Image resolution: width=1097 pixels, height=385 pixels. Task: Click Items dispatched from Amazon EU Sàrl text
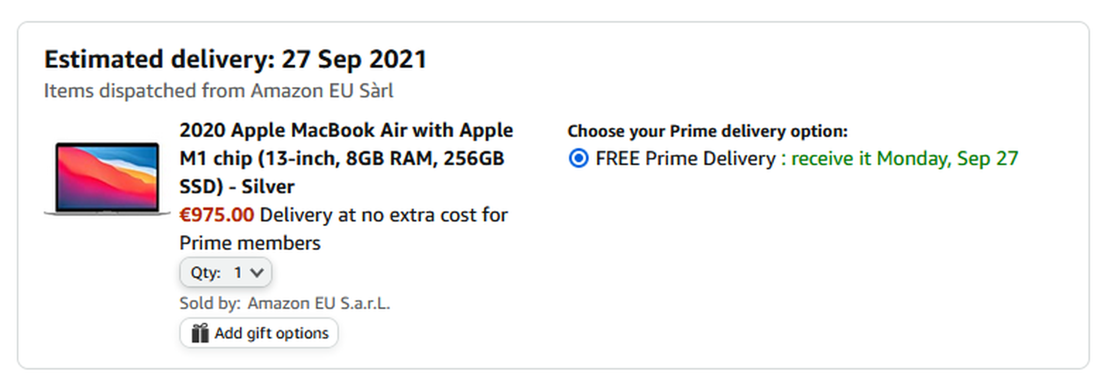coord(219,91)
